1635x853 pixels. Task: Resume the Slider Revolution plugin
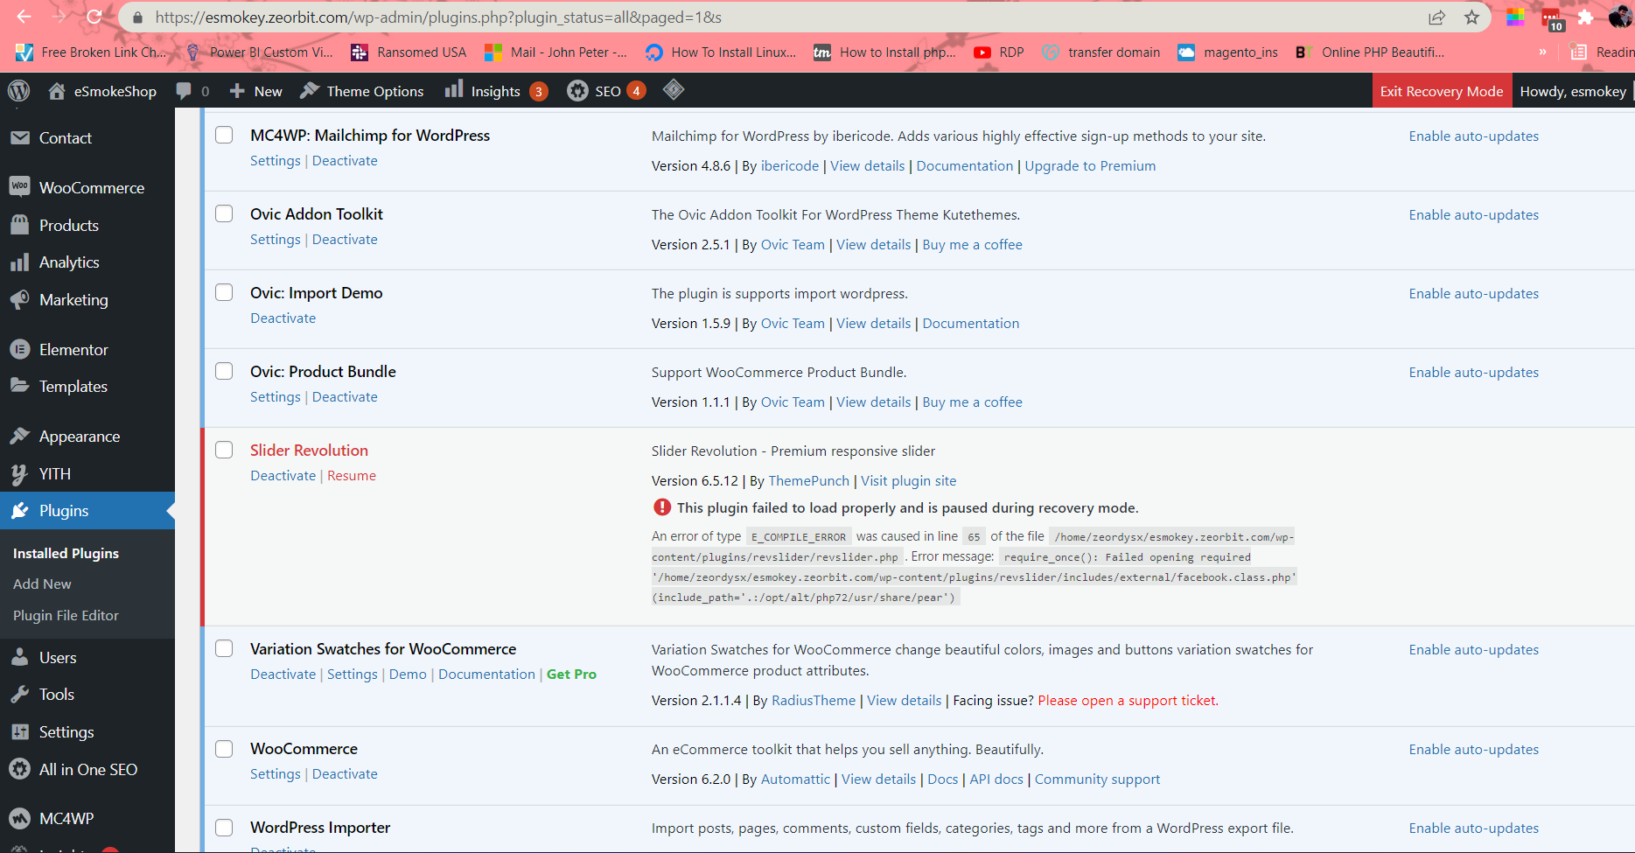click(x=352, y=476)
